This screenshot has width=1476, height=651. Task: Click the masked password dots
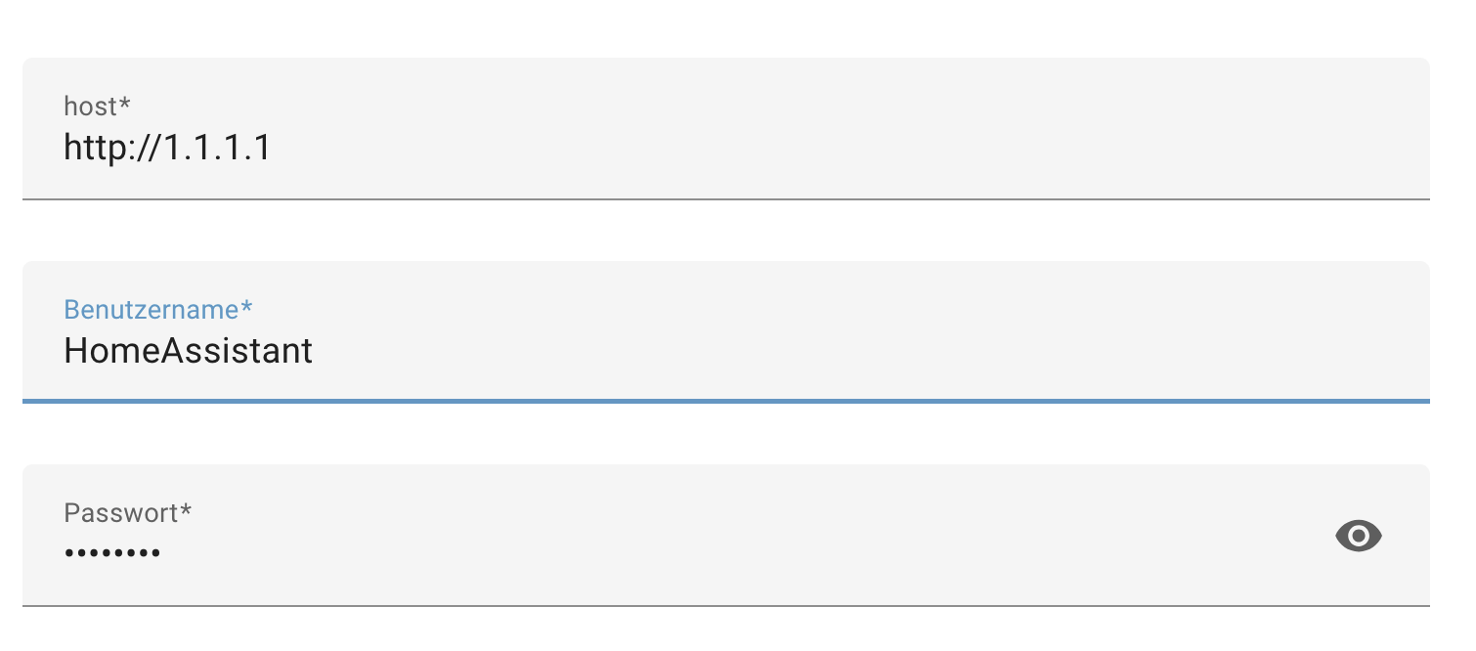click(x=112, y=553)
